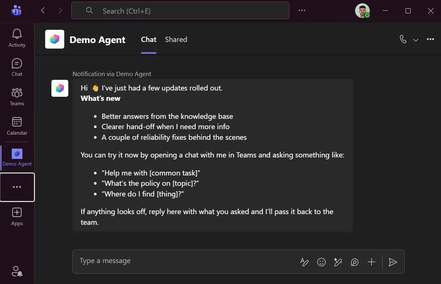Image resolution: width=441 pixels, height=284 pixels.
Task: Open more options ellipsis in chat header
Action: (430, 39)
